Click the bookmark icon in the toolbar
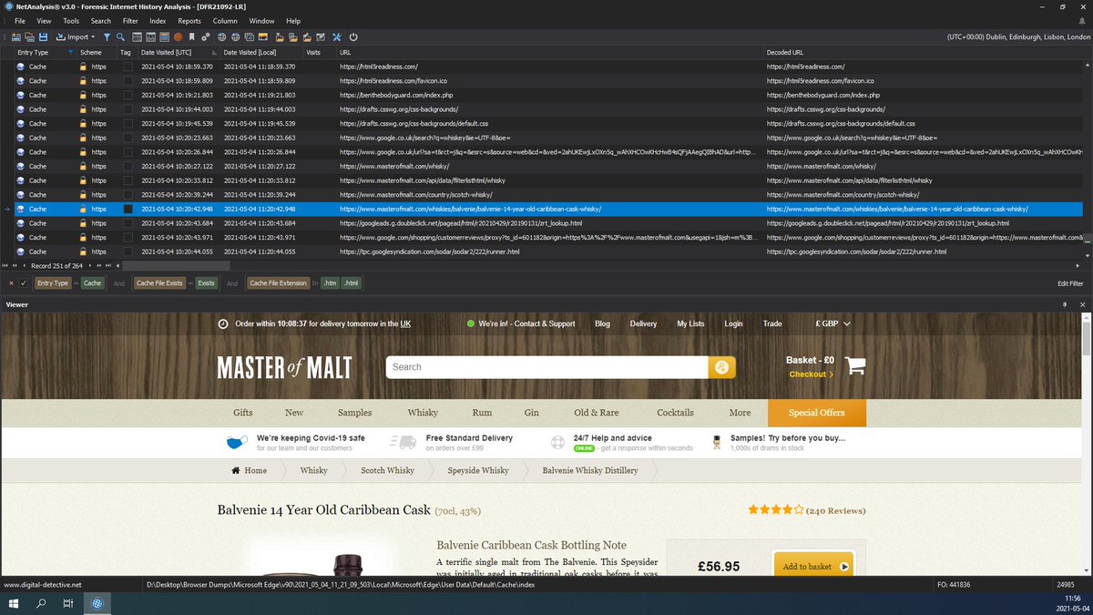The height and width of the screenshot is (615, 1093). click(x=191, y=37)
